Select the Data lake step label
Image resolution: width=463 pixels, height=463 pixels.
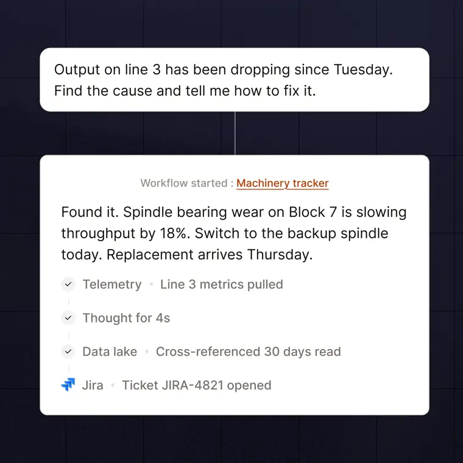110,352
